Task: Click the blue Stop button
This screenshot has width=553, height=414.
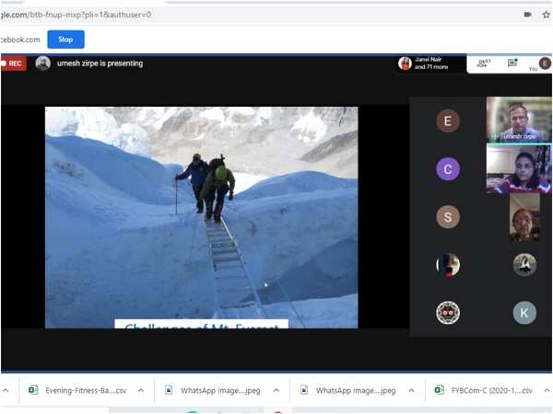Action: 65,40
